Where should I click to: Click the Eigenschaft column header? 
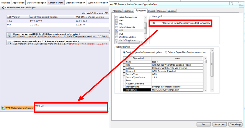coord(138,58)
